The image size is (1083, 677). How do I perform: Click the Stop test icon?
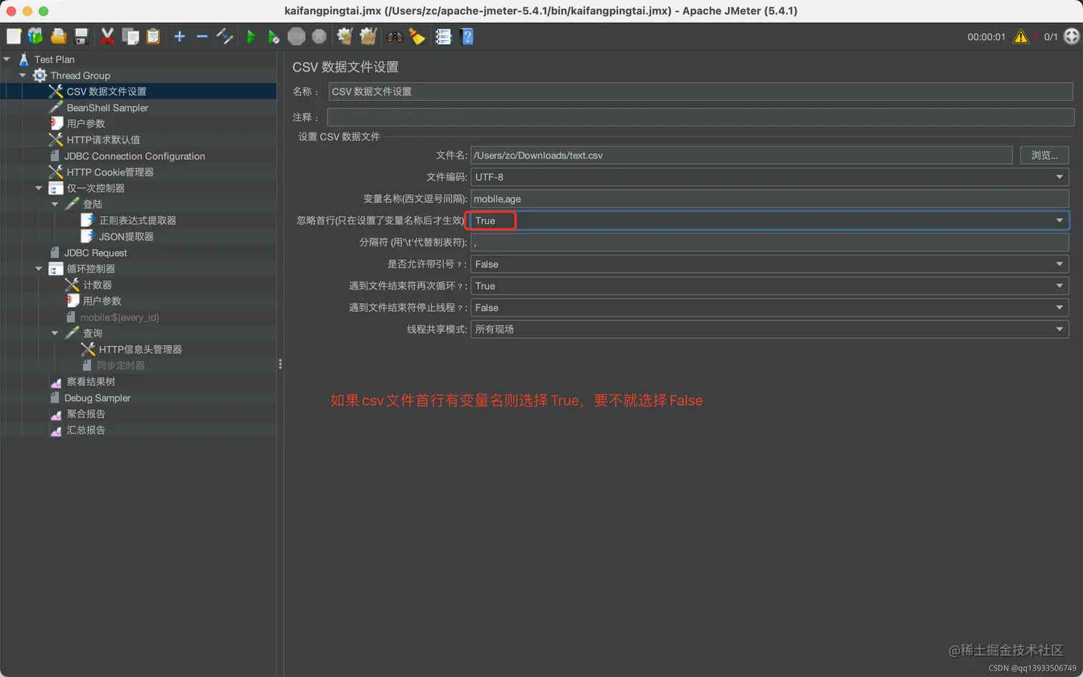(297, 36)
